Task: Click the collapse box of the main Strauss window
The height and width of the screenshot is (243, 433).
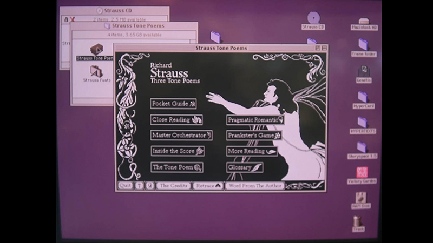Action: [x=324, y=48]
